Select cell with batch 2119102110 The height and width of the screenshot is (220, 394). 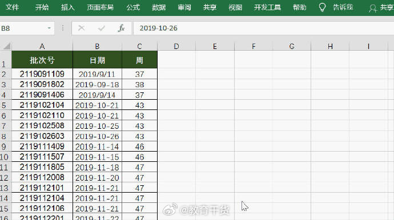coord(42,115)
